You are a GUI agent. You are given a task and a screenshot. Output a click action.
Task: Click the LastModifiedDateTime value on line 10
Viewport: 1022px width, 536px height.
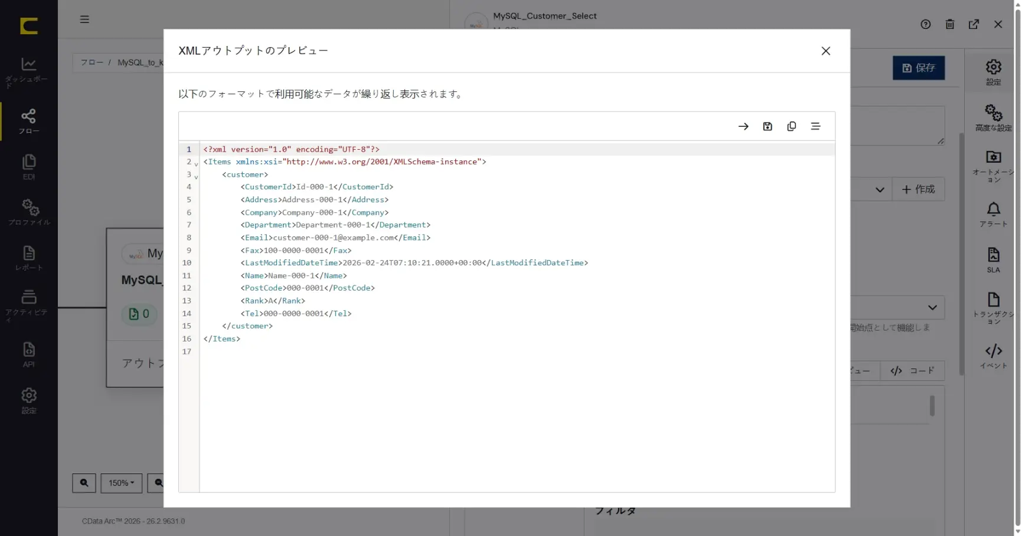coord(412,263)
